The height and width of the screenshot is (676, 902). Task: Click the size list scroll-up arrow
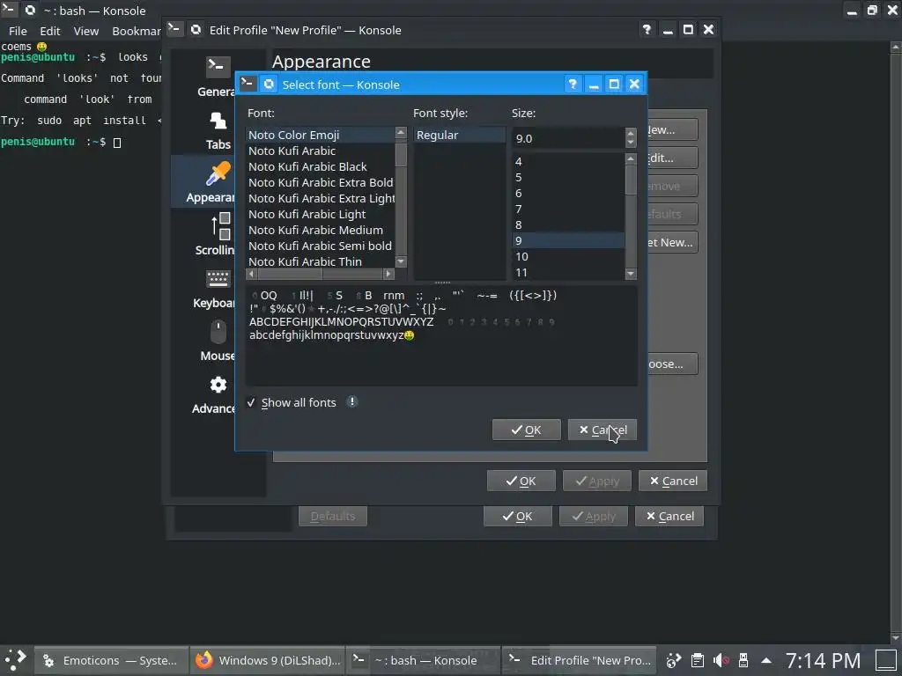[631, 158]
